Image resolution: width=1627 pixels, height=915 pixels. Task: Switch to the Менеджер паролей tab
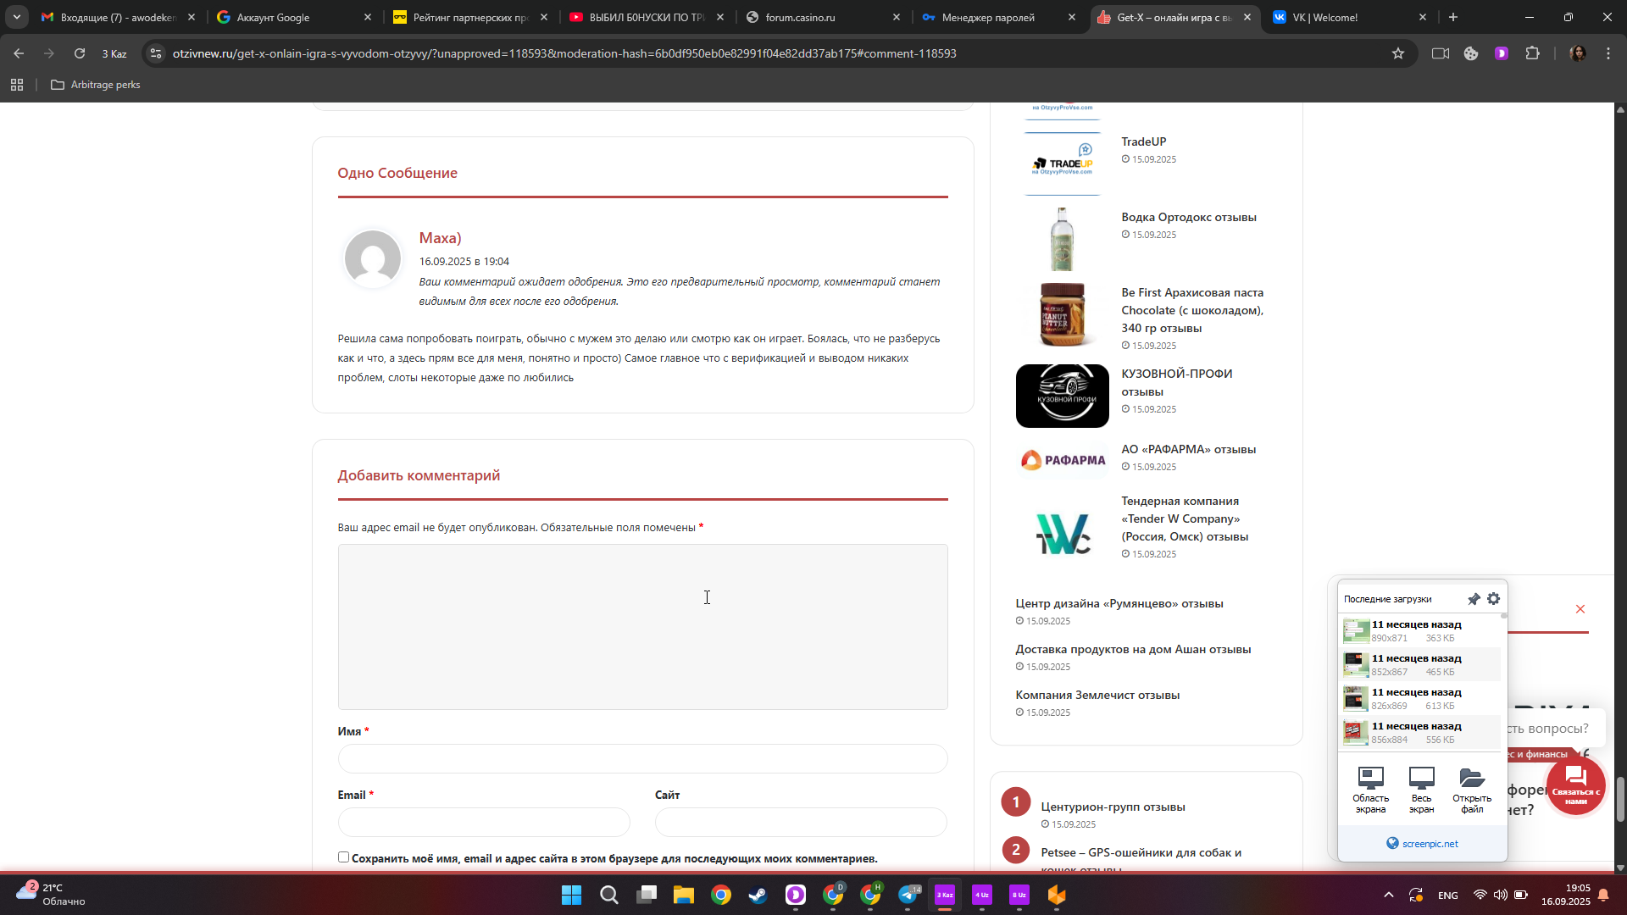pos(997,17)
